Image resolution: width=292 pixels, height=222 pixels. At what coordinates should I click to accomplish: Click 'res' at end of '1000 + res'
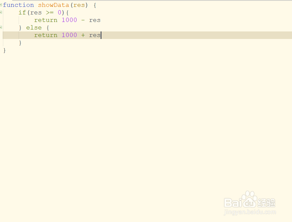click(x=95, y=35)
